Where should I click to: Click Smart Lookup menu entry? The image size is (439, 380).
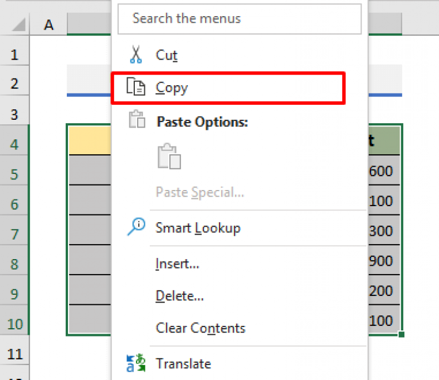[x=198, y=228]
